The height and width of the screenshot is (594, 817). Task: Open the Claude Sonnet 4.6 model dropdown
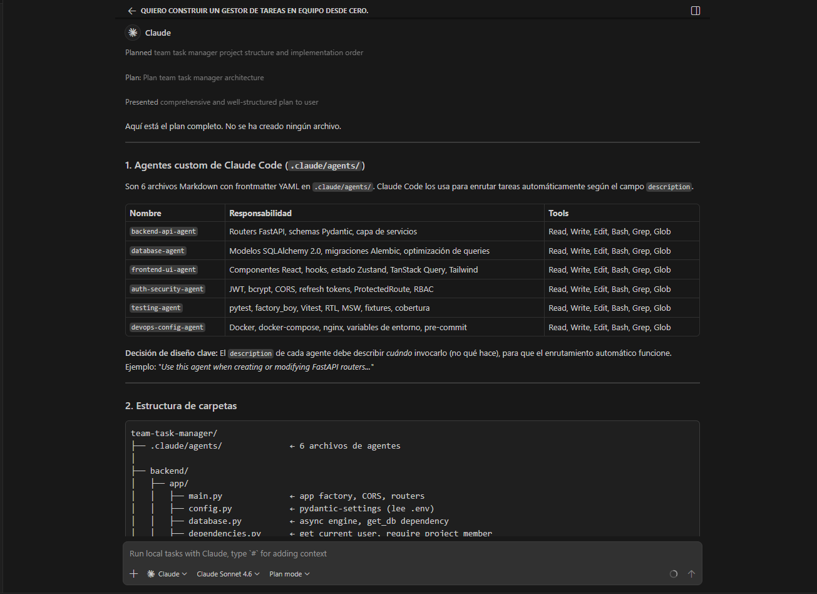click(228, 574)
